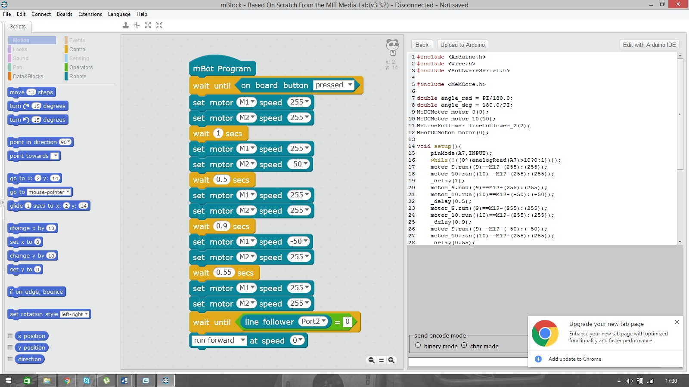This screenshot has width=689, height=387.
Task: Select the Control block category
Action: pos(78,49)
